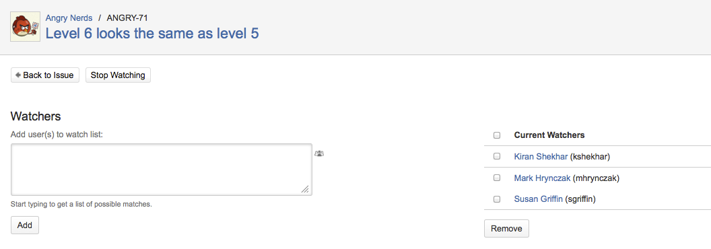Open Kiran Shekhar's profile link
This screenshot has height=249, width=711.
(x=541, y=157)
